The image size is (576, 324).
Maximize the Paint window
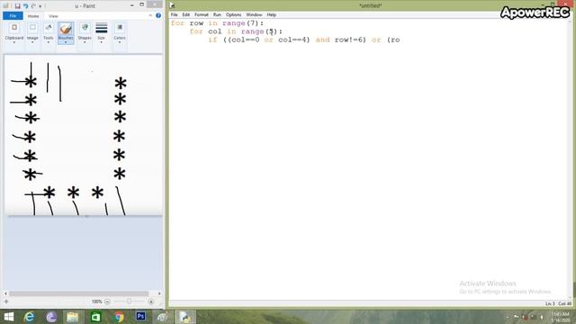[x=142, y=4]
